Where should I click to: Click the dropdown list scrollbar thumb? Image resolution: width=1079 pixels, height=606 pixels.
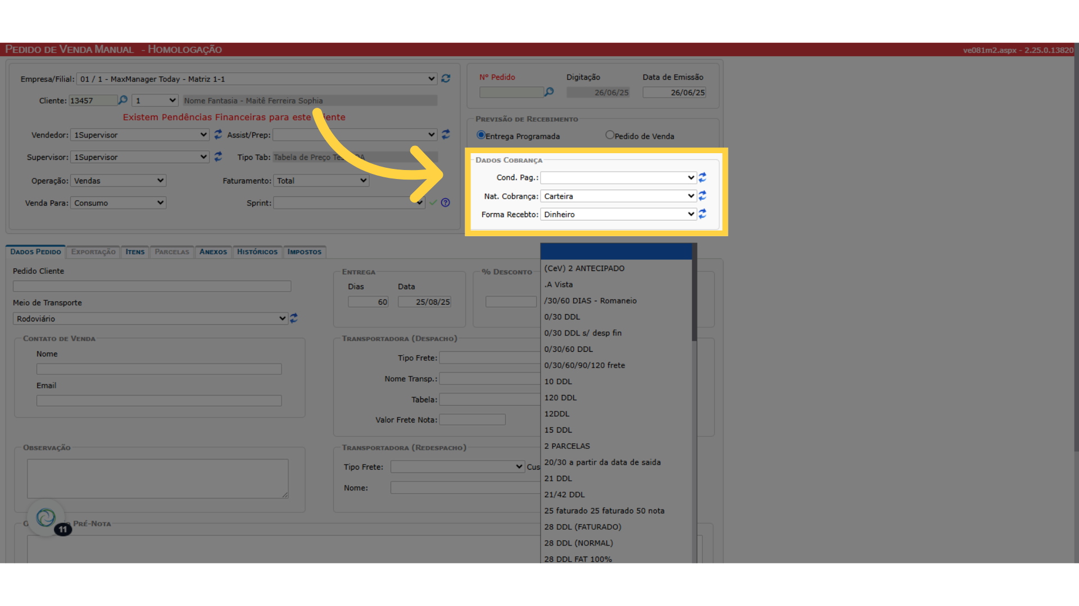[695, 292]
